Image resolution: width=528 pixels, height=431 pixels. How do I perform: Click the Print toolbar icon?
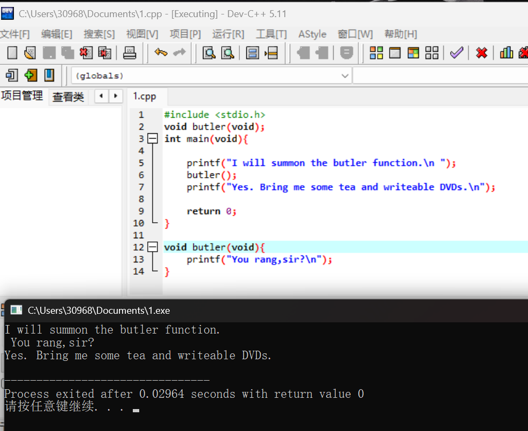tap(130, 53)
